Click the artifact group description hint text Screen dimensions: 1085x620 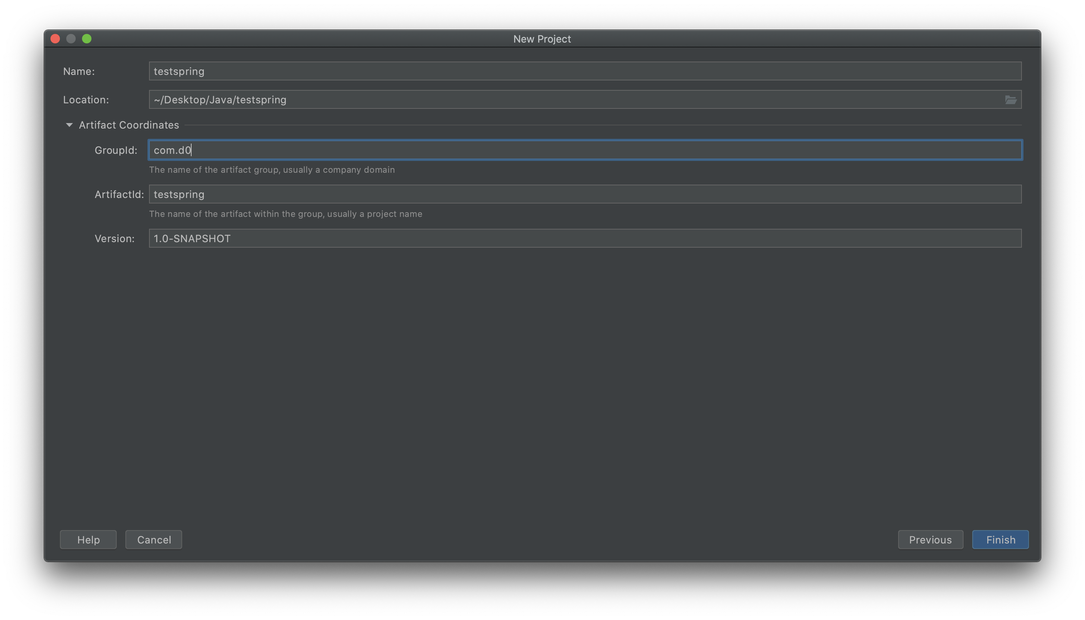(x=272, y=170)
